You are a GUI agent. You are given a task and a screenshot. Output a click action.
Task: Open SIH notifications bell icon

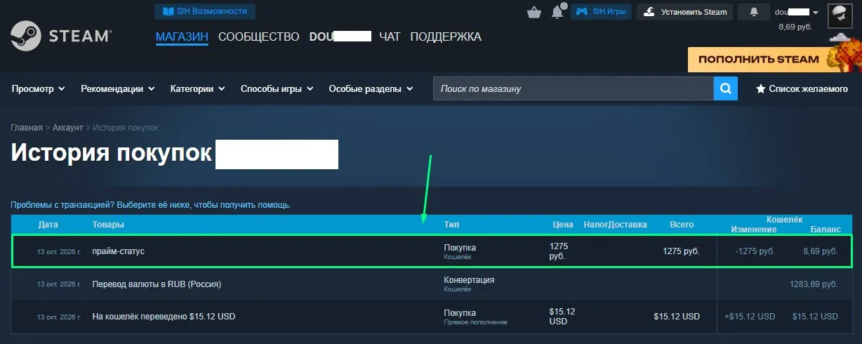(x=558, y=12)
